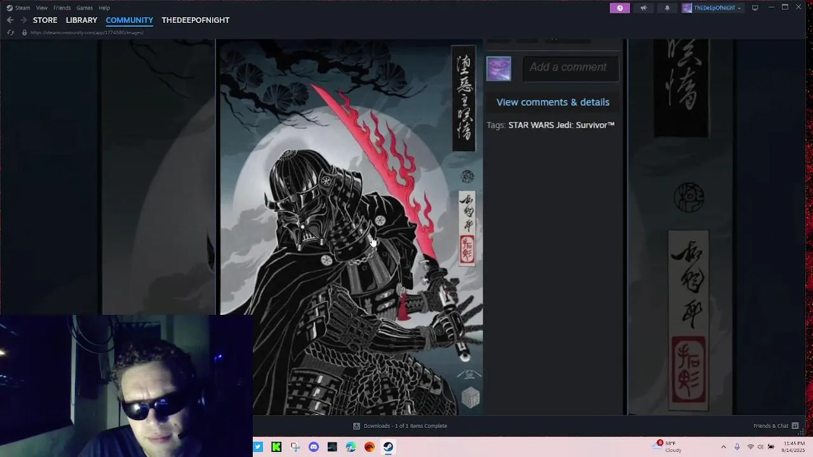The height and width of the screenshot is (457, 813).
Task: Click the forward navigation arrow
Action: click(x=24, y=20)
